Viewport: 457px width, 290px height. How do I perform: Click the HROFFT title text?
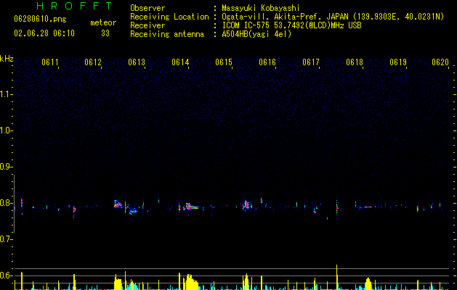point(74,6)
